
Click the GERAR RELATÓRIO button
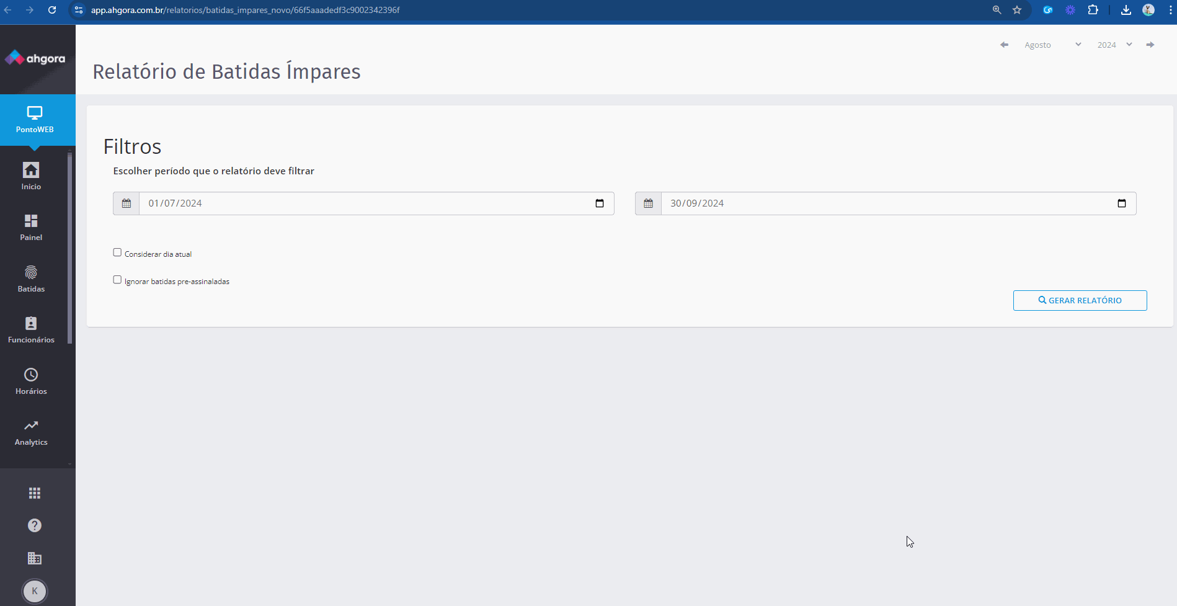click(x=1080, y=300)
